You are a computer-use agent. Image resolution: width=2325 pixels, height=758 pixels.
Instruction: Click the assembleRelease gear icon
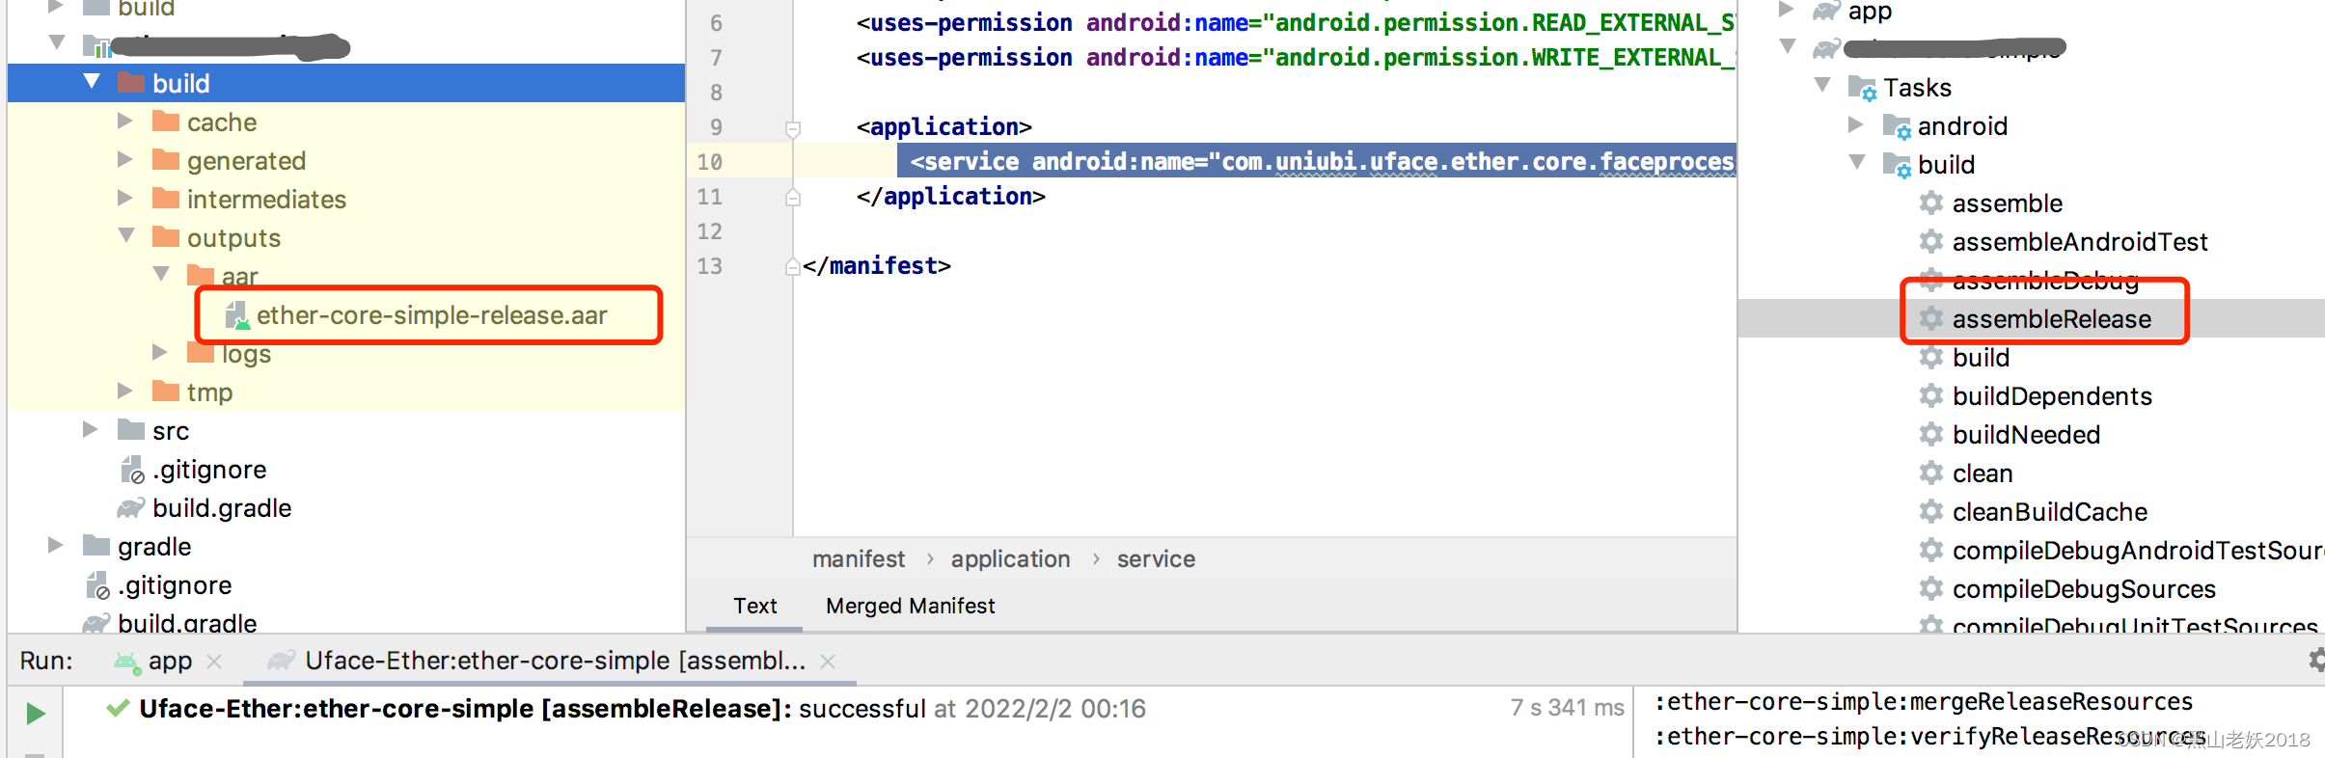tap(1930, 318)
